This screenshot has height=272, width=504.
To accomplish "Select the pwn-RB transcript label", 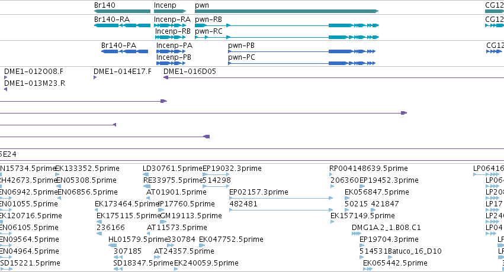I will point(208,20).
